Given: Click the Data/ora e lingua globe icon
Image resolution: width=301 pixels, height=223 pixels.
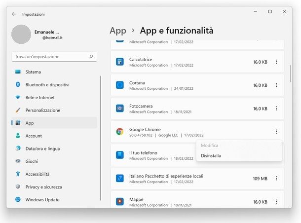Looking at the screenshot, I should pos(18,149).
